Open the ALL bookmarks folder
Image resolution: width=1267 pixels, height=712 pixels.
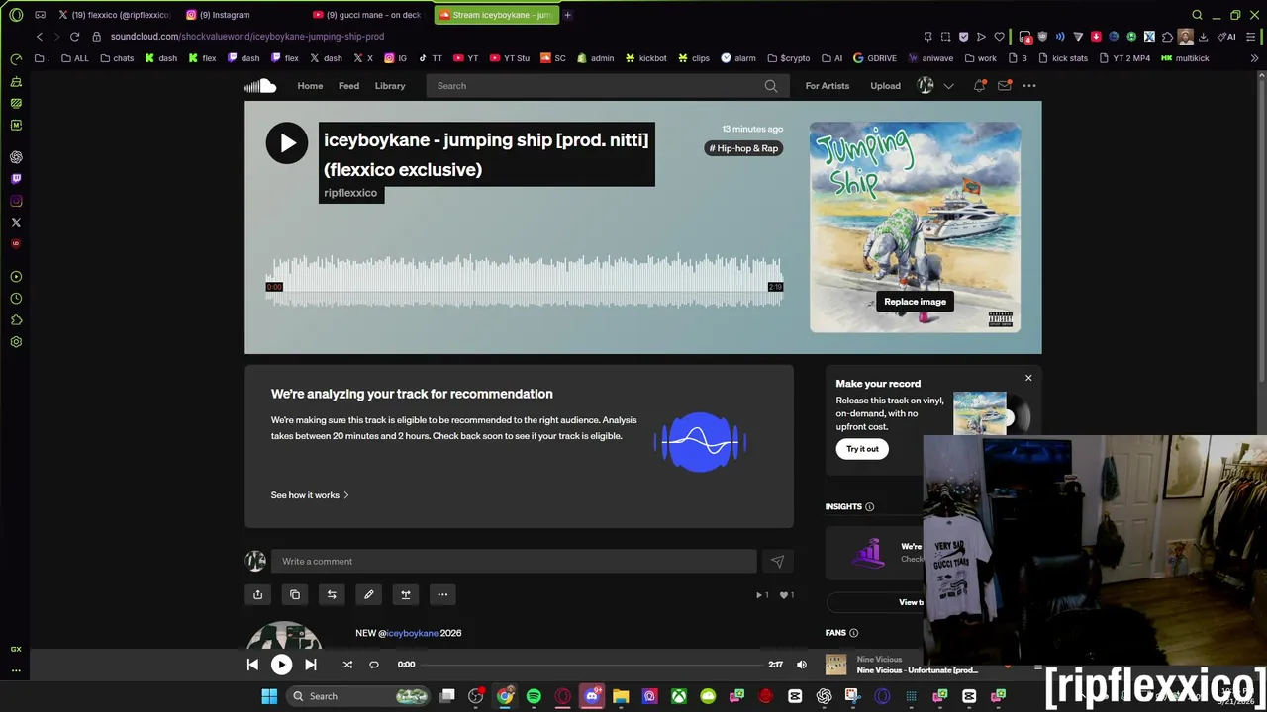(74, 58)
